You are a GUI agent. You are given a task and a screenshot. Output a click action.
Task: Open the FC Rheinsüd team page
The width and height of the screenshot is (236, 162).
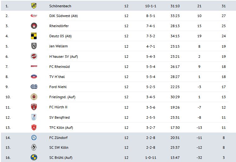pyautogui.click(x=59, y=67)
